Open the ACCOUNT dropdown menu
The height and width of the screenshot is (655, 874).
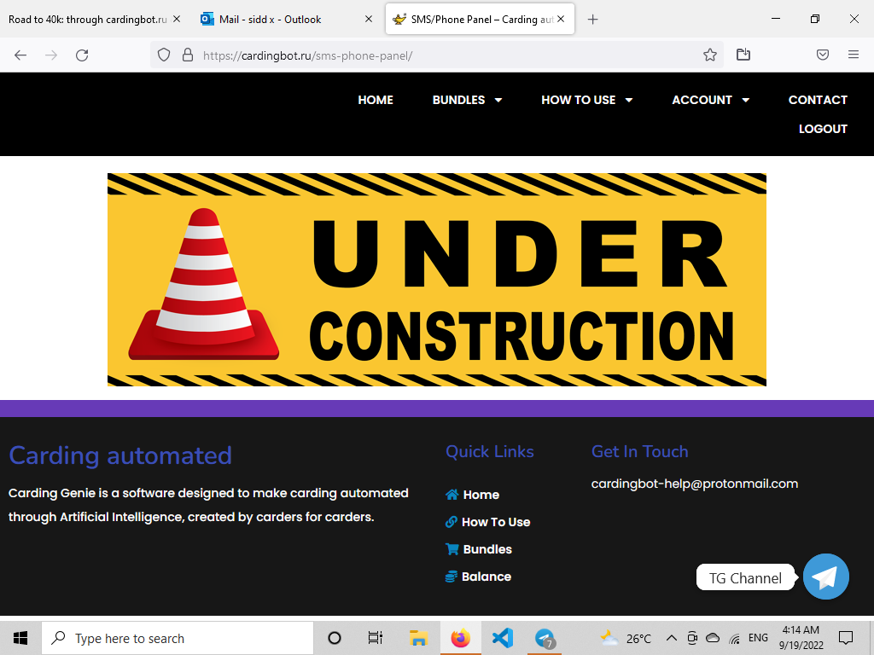tap(710, 100)
